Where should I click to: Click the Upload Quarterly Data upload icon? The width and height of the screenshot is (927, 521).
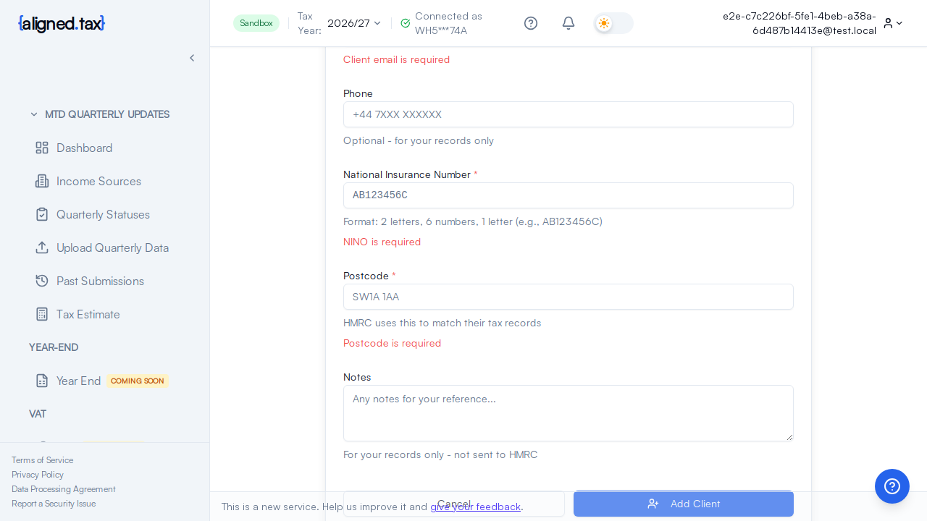pyautogui.click(x=43, y=247)
